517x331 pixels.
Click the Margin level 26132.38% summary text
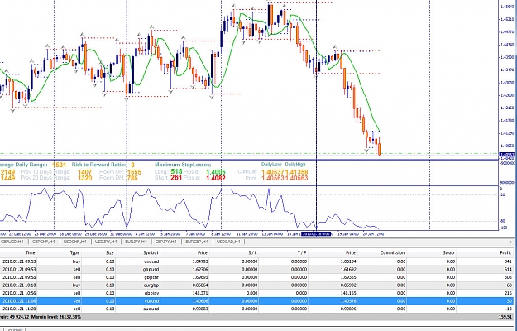click(x=55, y=317)
